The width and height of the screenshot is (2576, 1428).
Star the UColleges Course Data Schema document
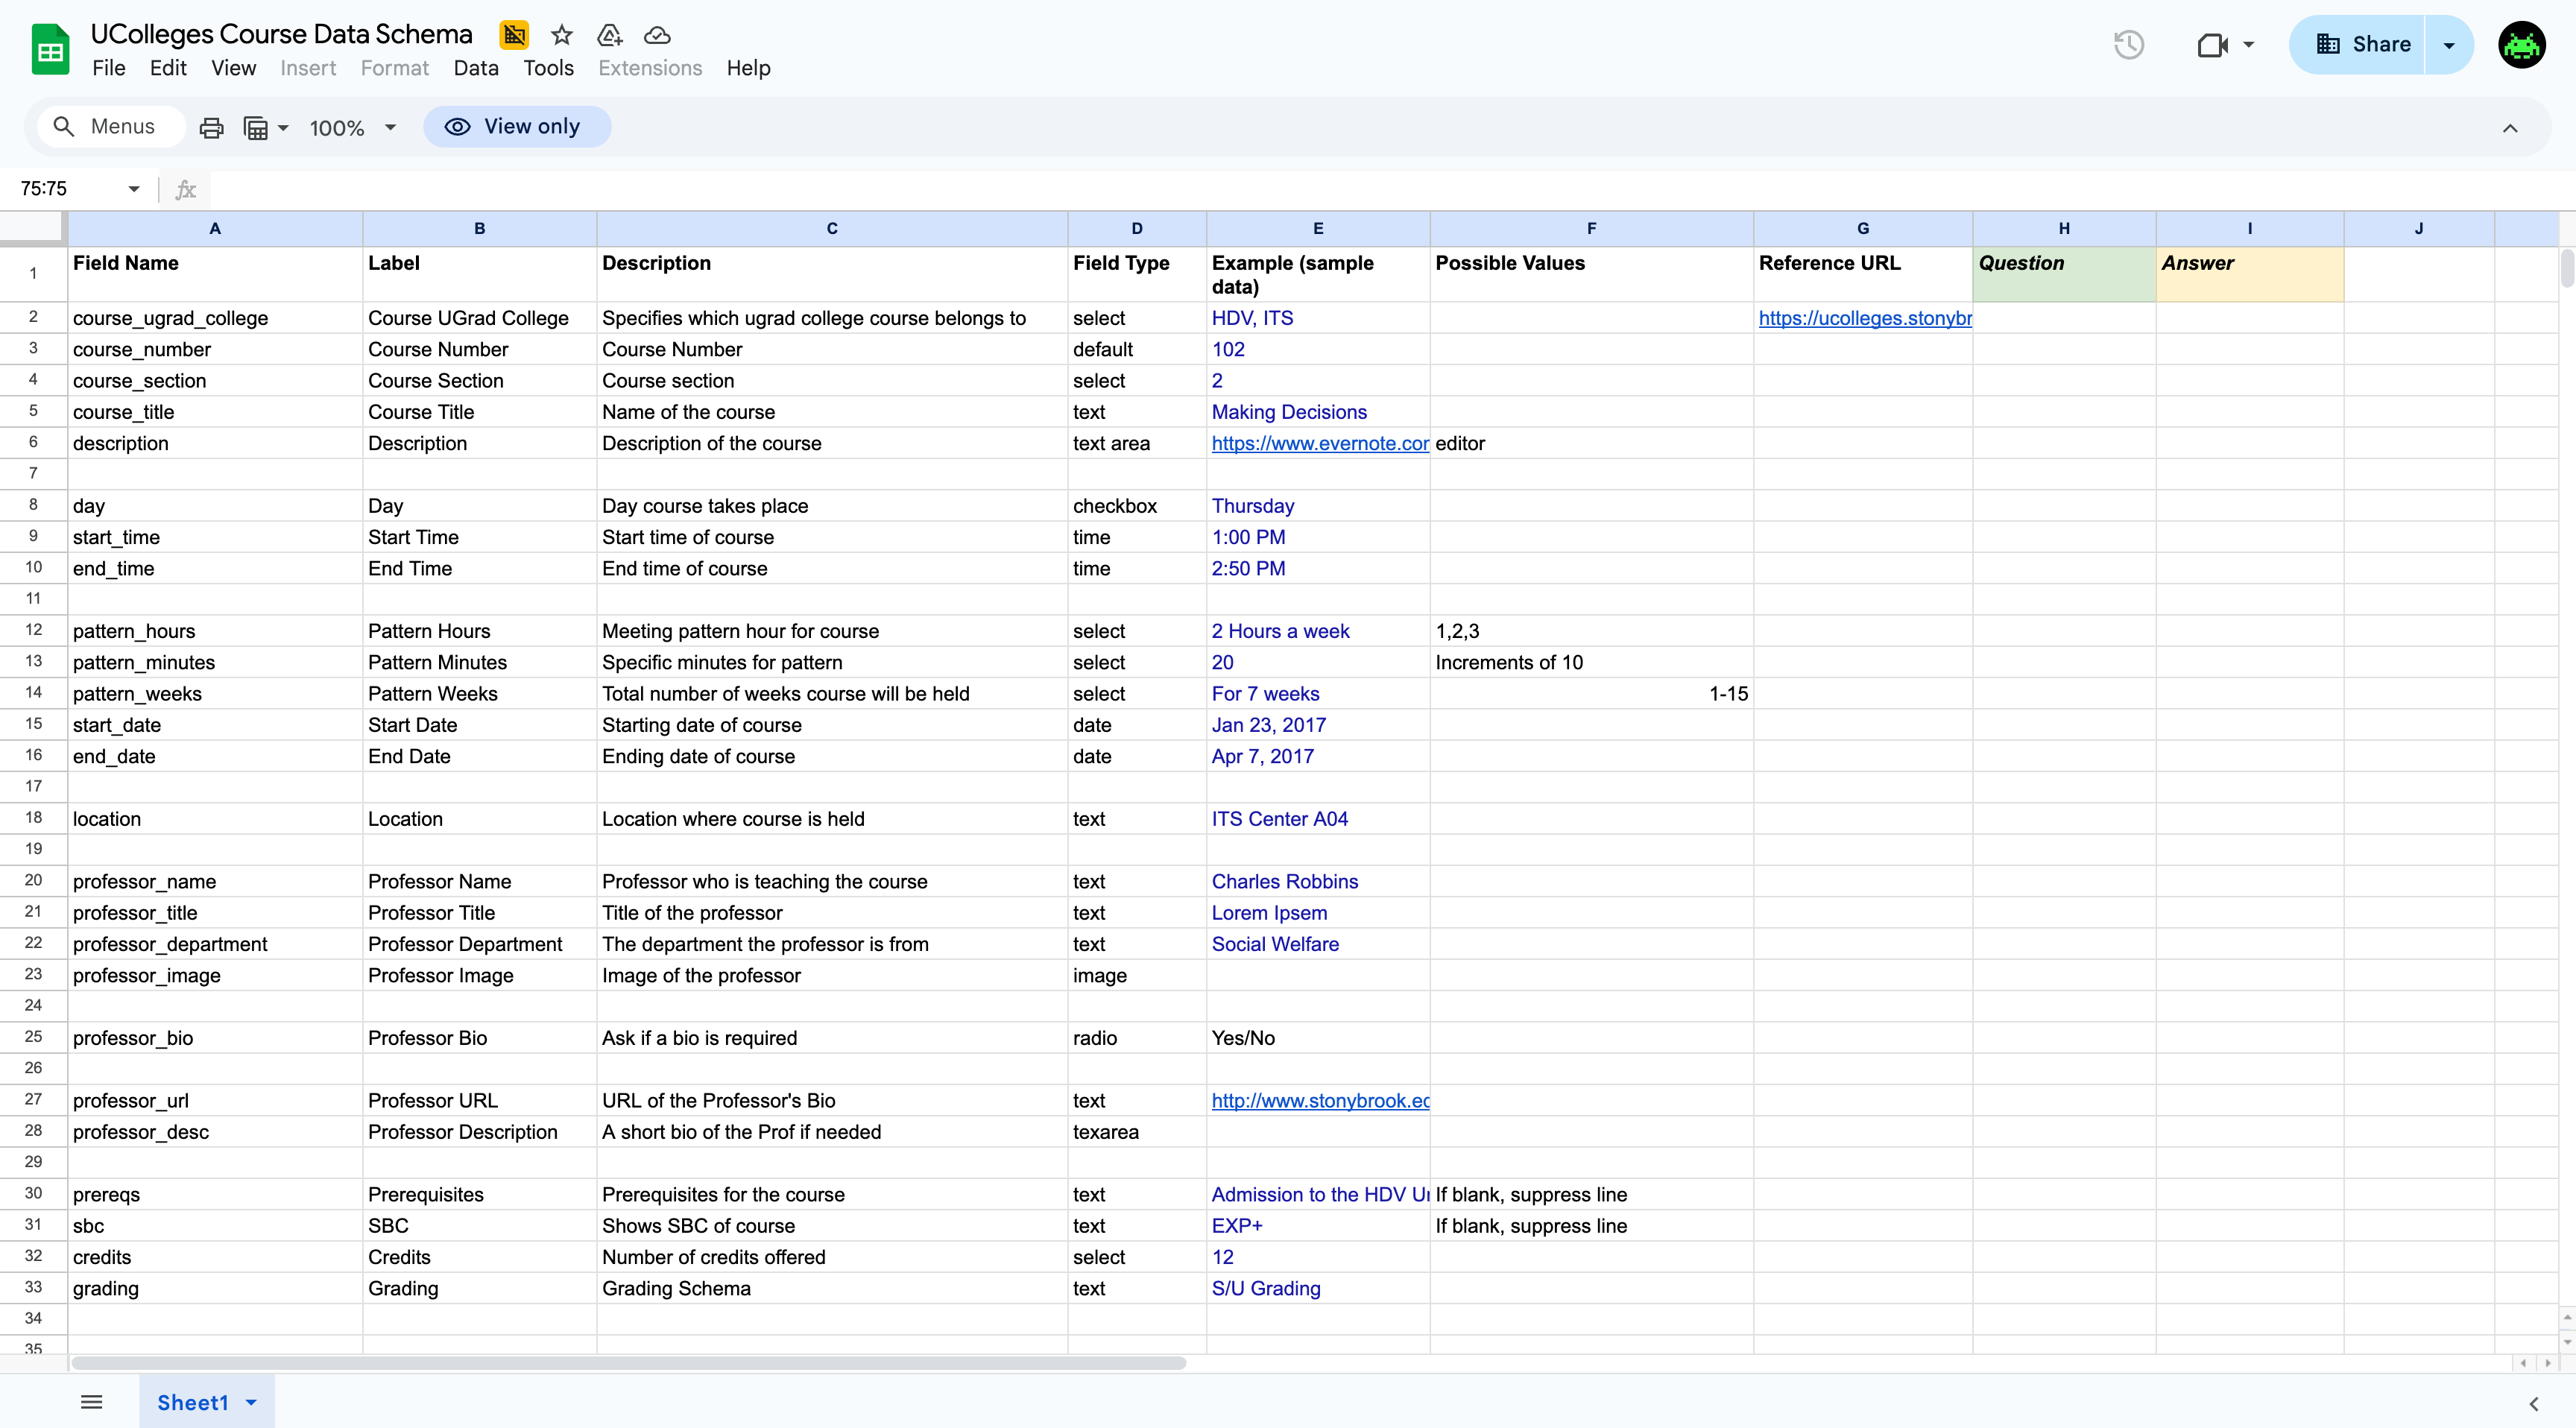coord(562,35)
